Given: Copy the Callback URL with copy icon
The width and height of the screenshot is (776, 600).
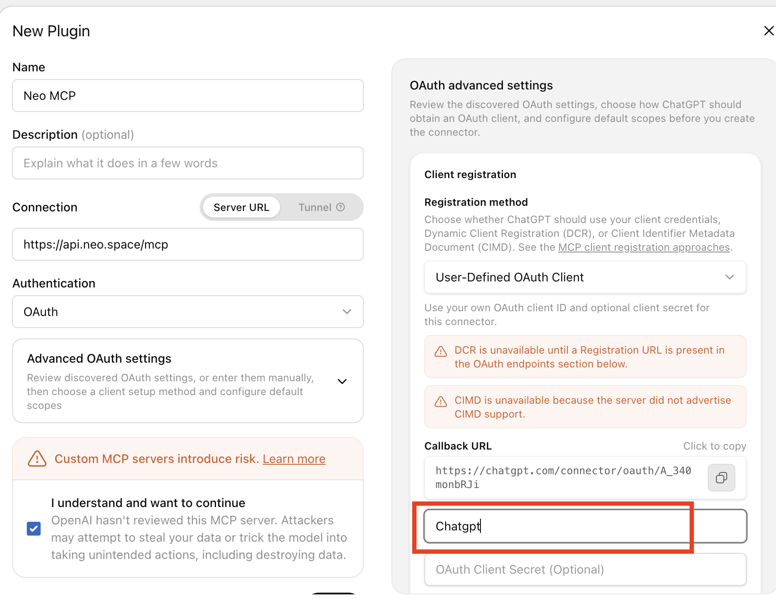Looking at the screenshot, I should [x=721, y=478].
